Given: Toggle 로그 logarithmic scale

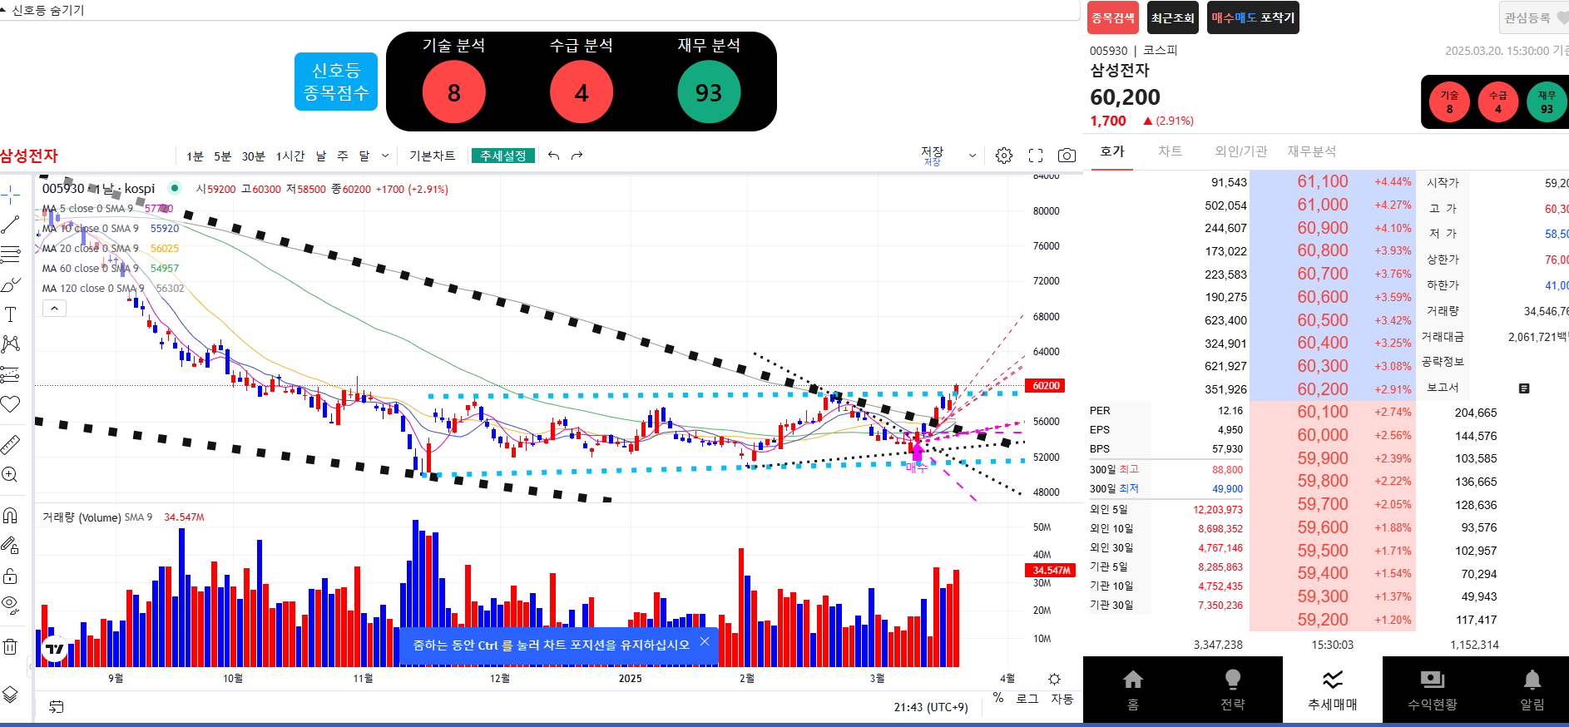Looking at the screenshot, I should click(x=1027, y=699).
